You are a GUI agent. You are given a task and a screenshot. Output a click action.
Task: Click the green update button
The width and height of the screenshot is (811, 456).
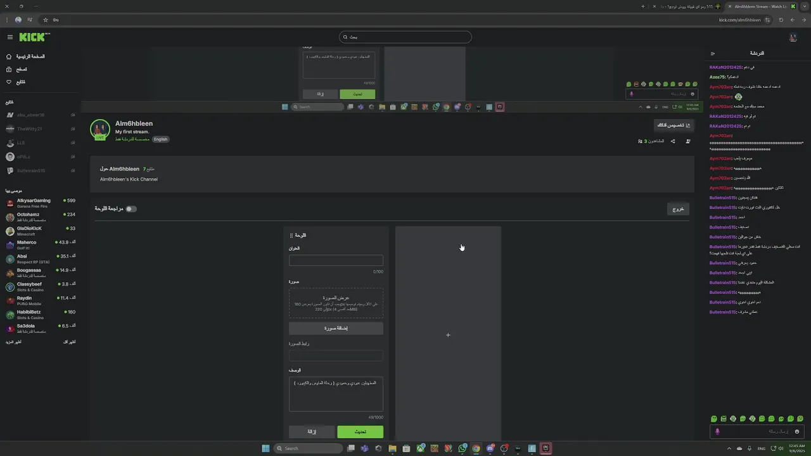(x=360, y=432)
